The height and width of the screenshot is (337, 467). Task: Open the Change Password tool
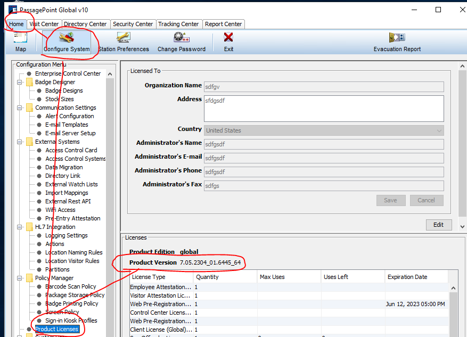pos(182,42)
